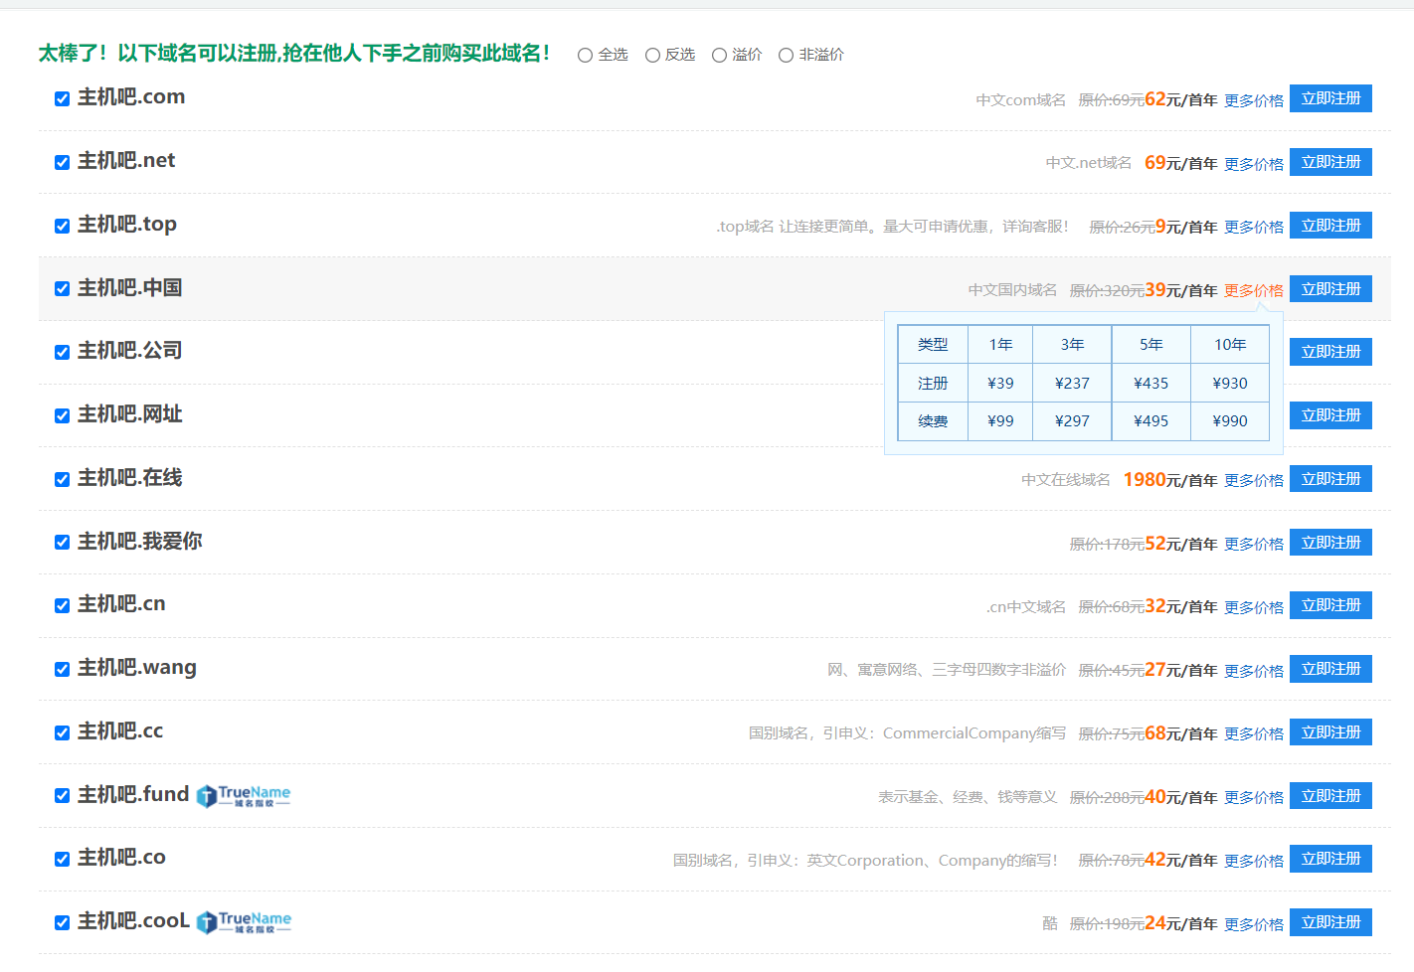Register 主机吧.cn with 立即注册 button
This screenshot has height=972, width=1414.
click(x=1330, y=605)
